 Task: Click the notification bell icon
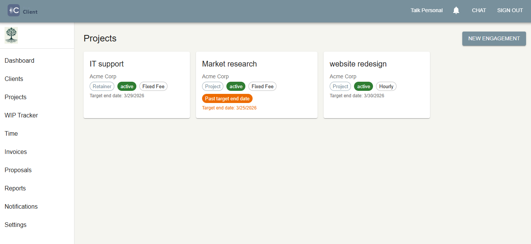[456, 10]
